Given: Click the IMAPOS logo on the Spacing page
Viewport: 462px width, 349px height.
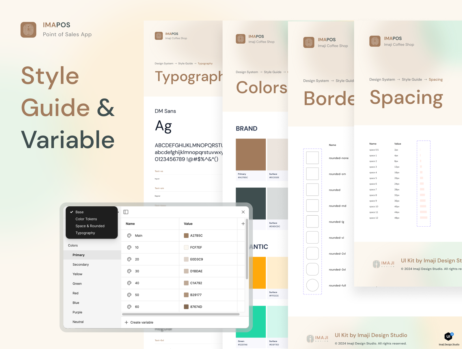Looking at the screenshot, I should pos(375,41).
